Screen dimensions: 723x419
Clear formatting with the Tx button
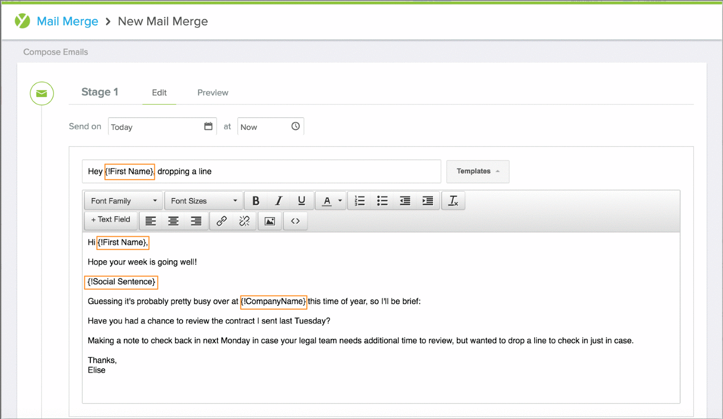(453, 200)
